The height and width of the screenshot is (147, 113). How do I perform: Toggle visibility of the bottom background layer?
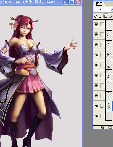tap(96, 116)
